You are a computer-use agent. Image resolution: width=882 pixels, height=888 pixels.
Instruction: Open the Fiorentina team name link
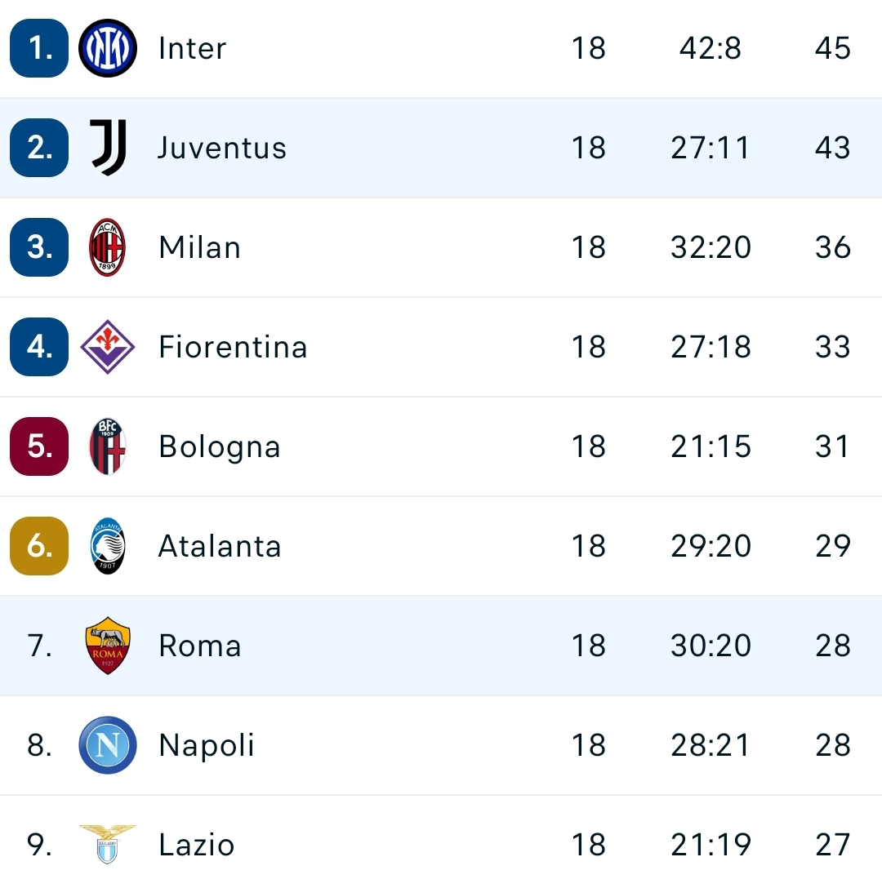pos(233,347)
